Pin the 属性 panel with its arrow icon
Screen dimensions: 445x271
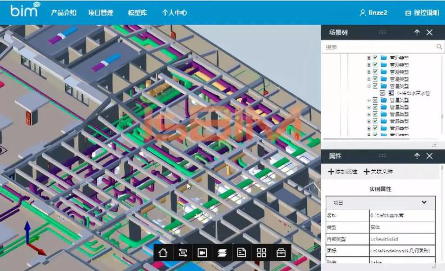click(417, 156)
